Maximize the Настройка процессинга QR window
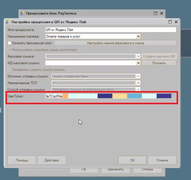This screenshot has width=191, height=180. point(170,22)
